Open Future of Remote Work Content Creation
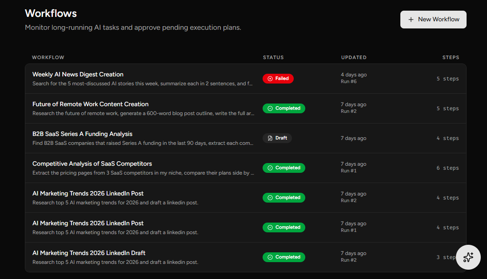 [90, 104]
